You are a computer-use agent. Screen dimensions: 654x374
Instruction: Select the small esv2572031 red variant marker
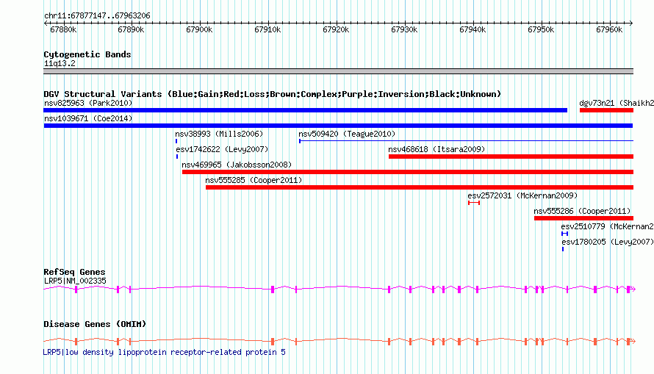474,203
